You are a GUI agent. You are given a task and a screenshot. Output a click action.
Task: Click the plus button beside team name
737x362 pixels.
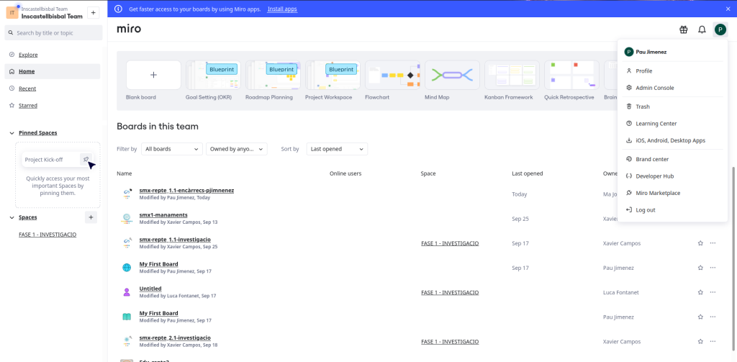(94, 13)
